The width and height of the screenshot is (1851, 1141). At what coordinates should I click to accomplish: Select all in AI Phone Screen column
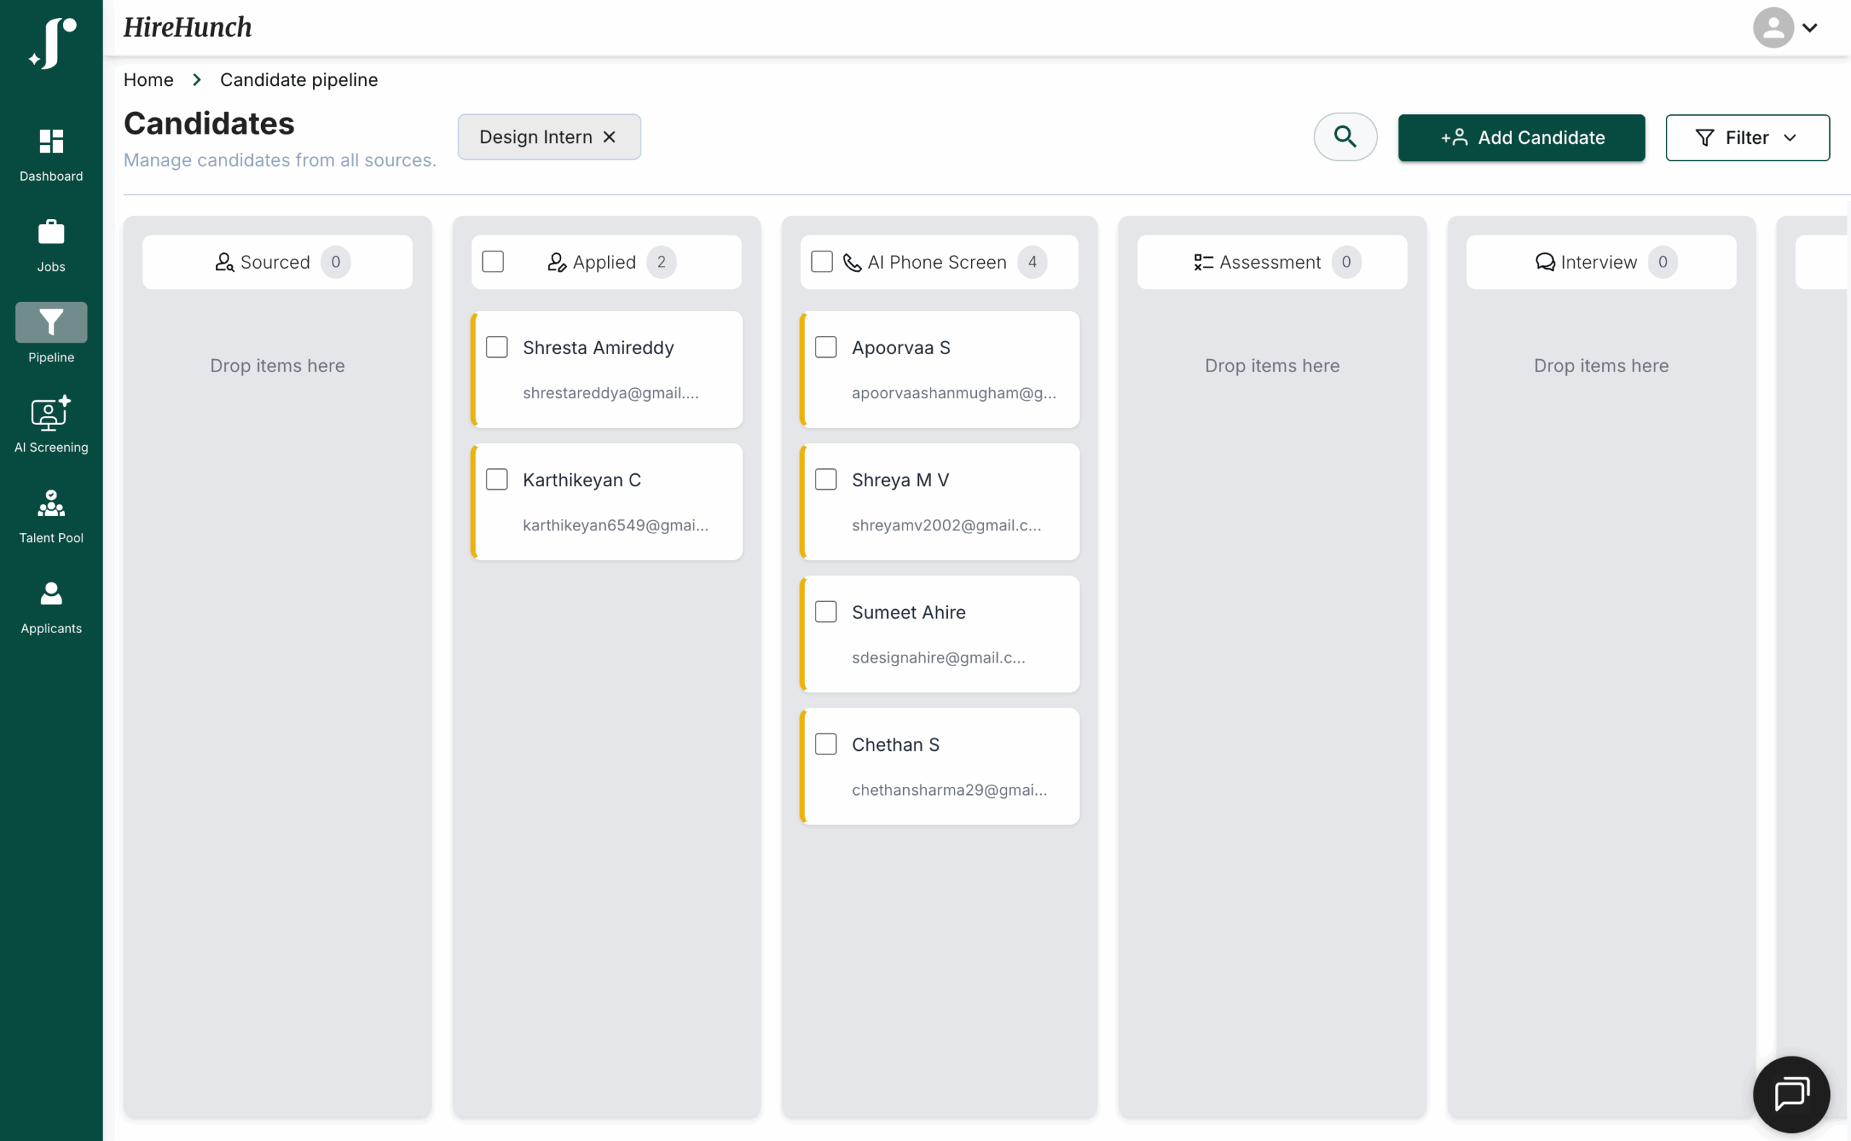[821, 262]
